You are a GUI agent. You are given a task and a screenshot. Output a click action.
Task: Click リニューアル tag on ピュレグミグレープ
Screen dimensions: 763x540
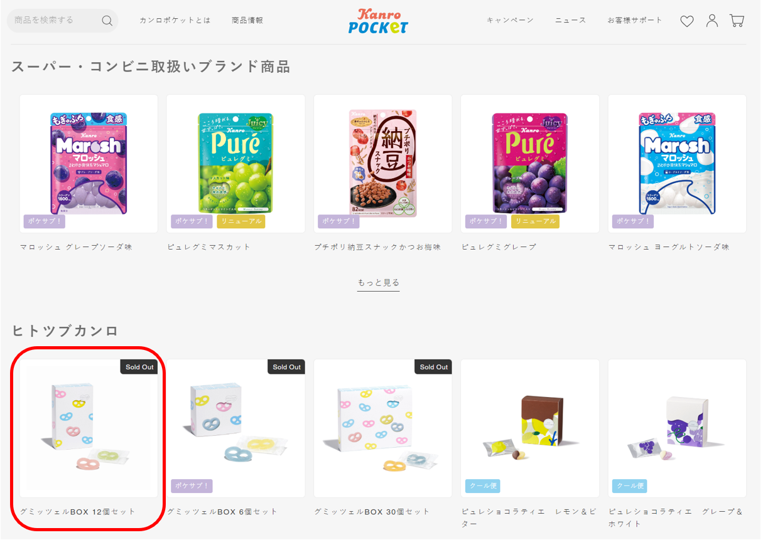pyautogui.click(x=536, y=221)
